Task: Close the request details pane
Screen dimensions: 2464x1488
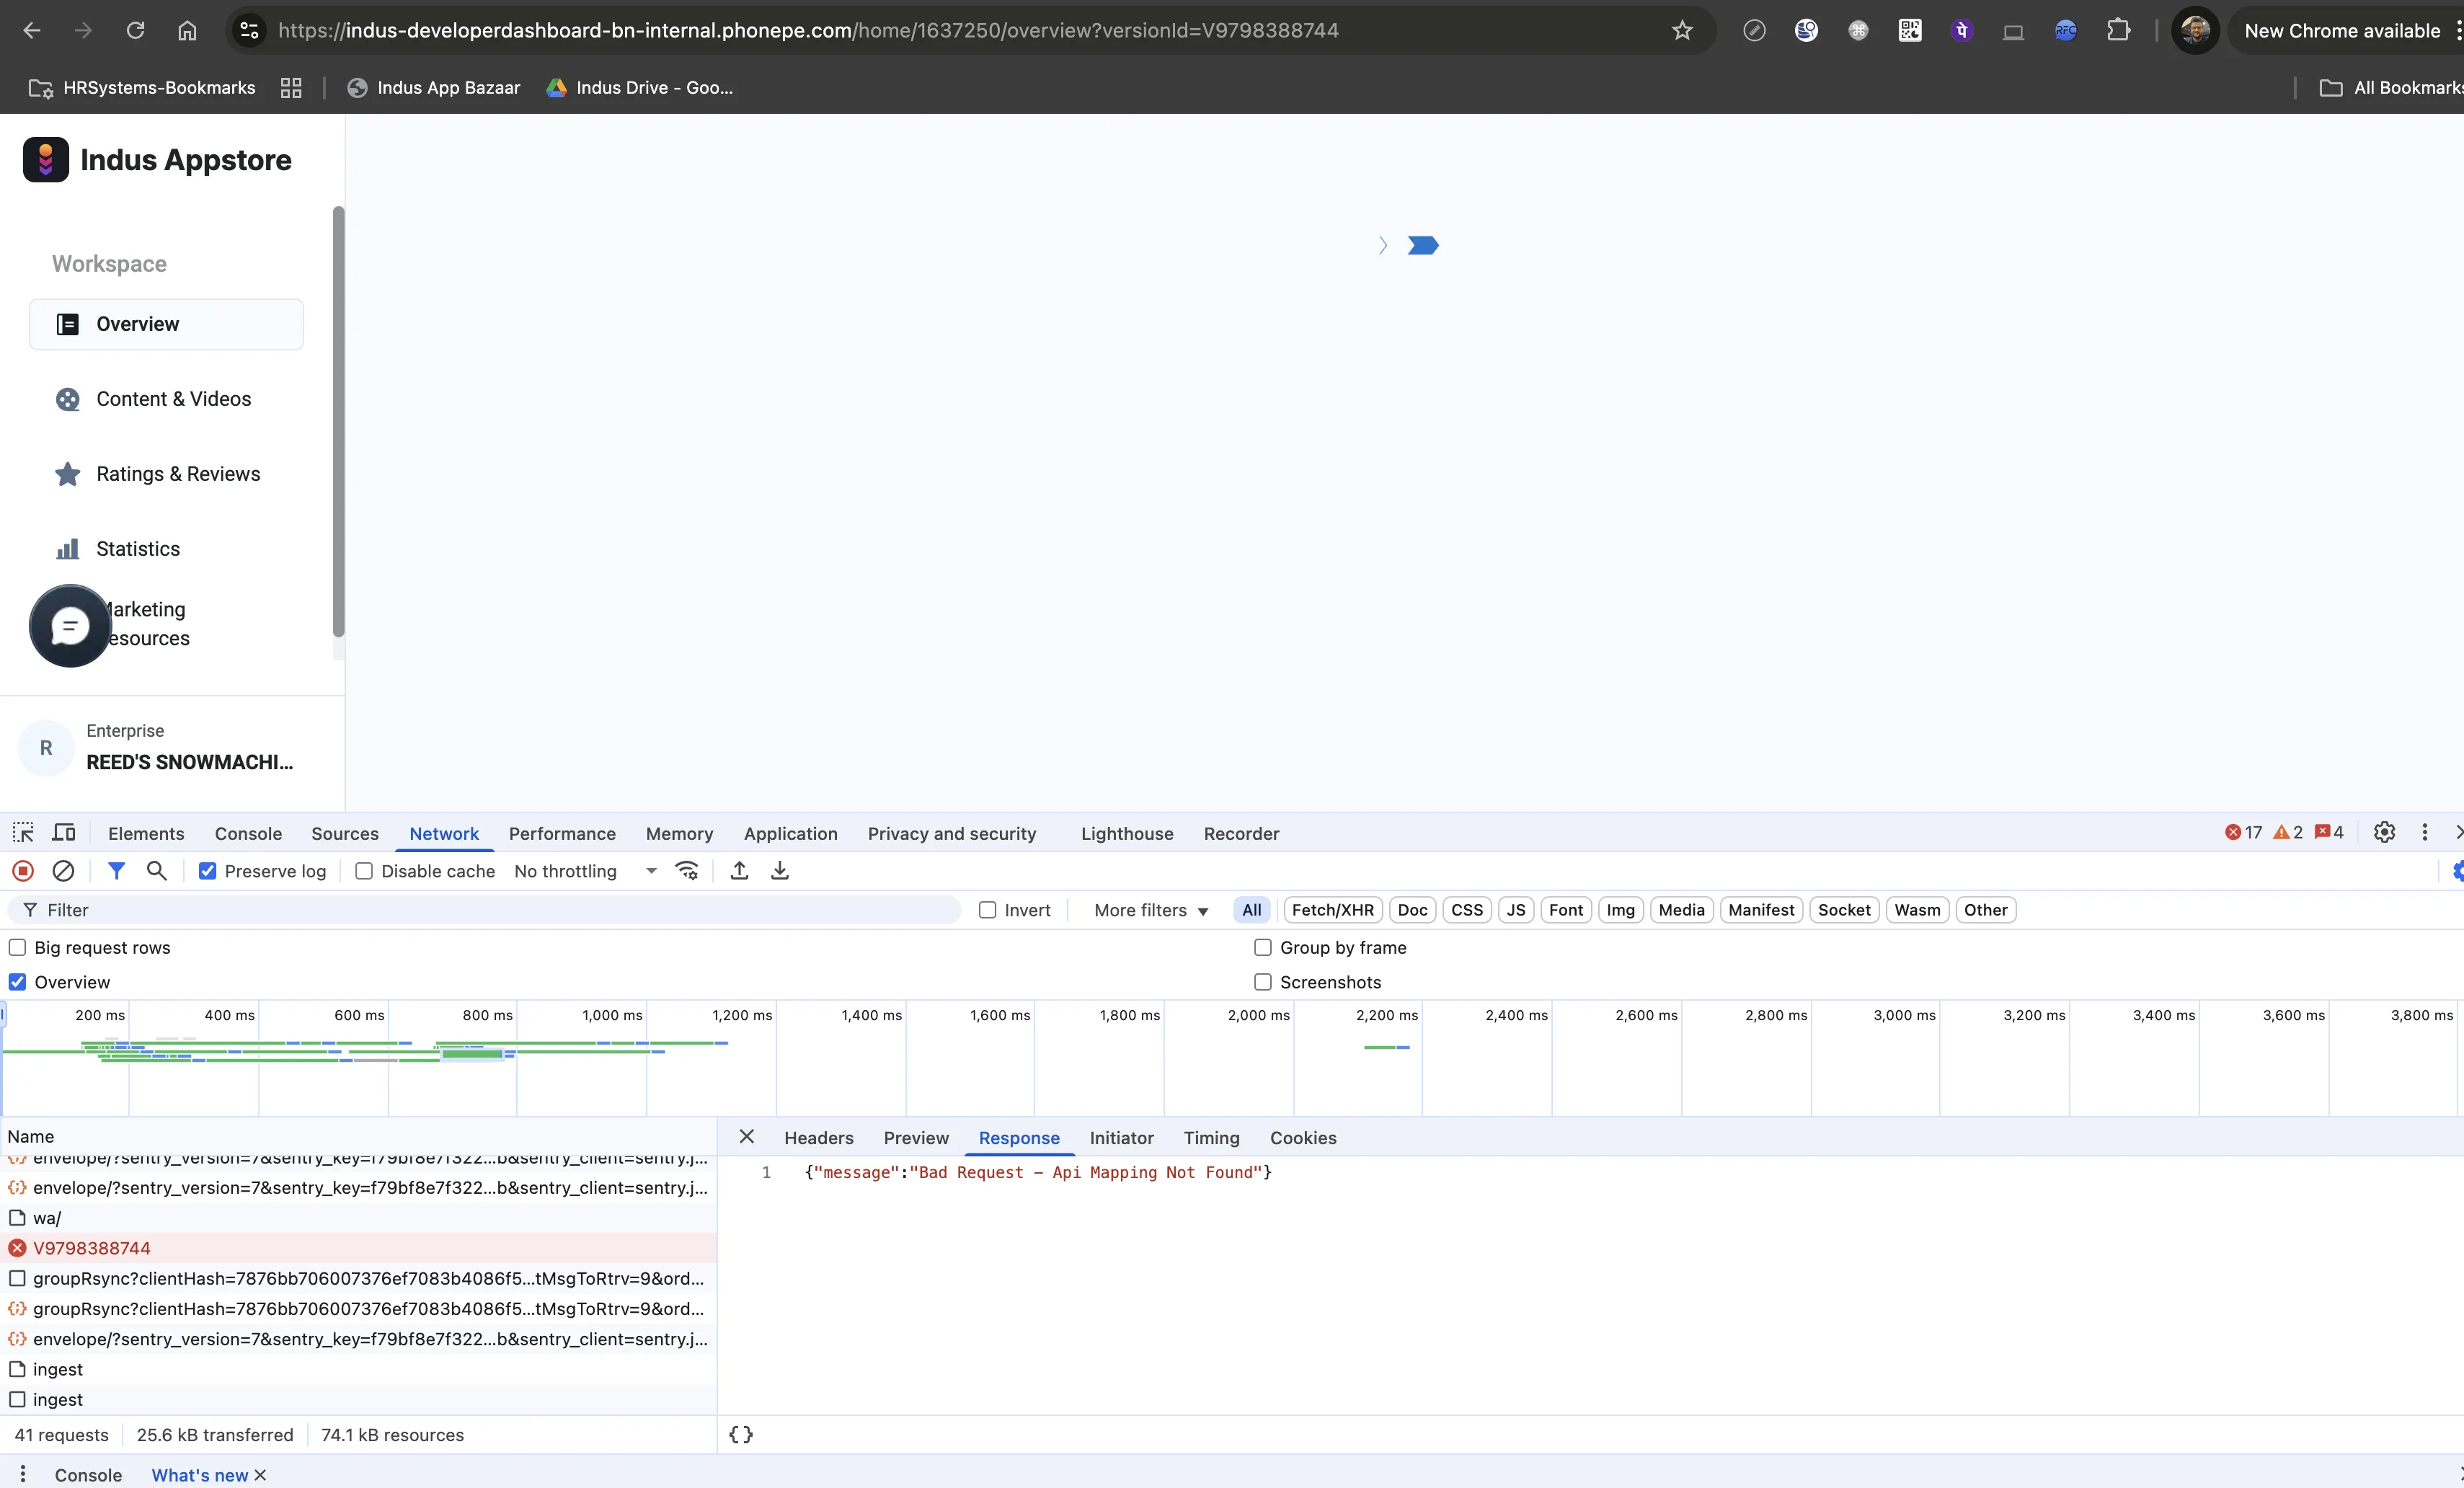Action: 746,1137
